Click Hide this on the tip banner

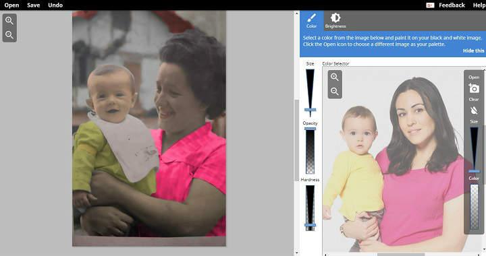473,51
